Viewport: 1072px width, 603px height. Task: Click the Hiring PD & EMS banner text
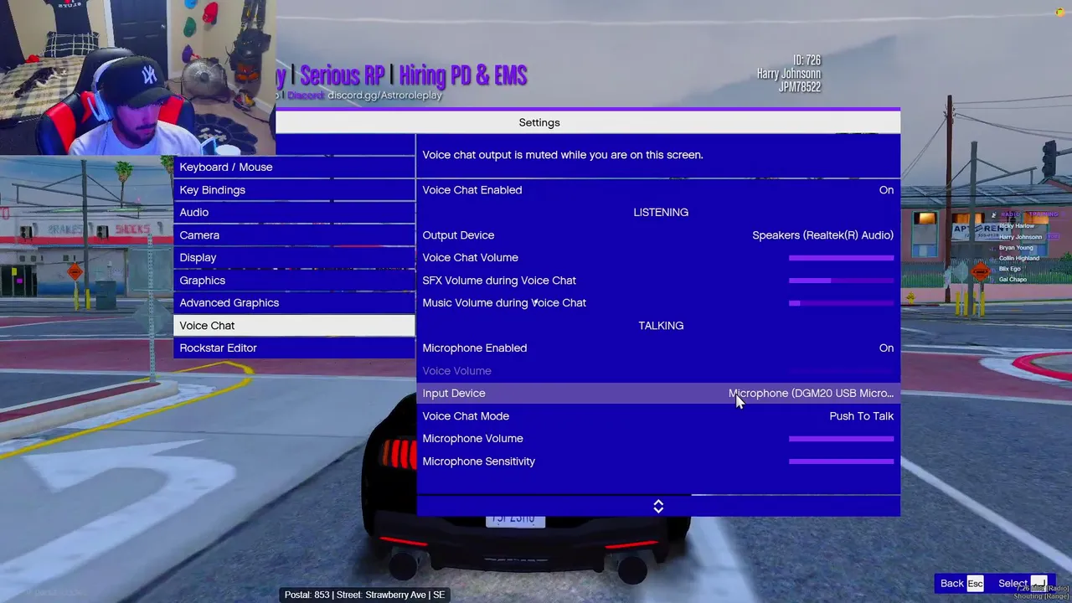coord(463,75)
